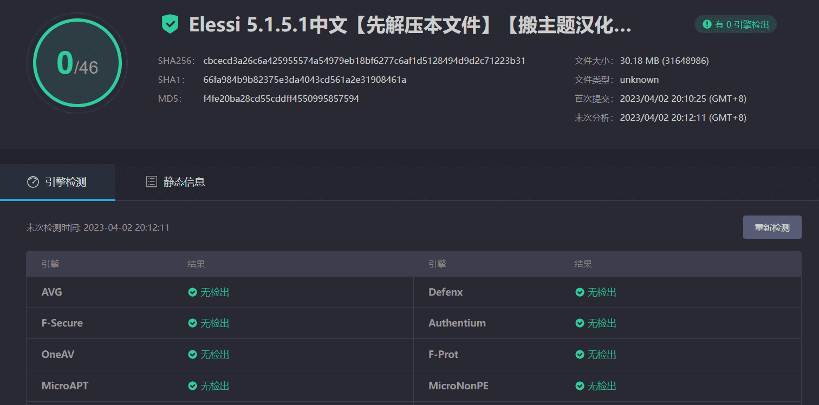Click the file size 30.18 MB value

(x=664, y=61)
